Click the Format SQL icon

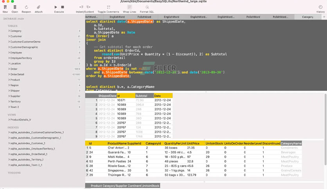click(x=147, y=7)
